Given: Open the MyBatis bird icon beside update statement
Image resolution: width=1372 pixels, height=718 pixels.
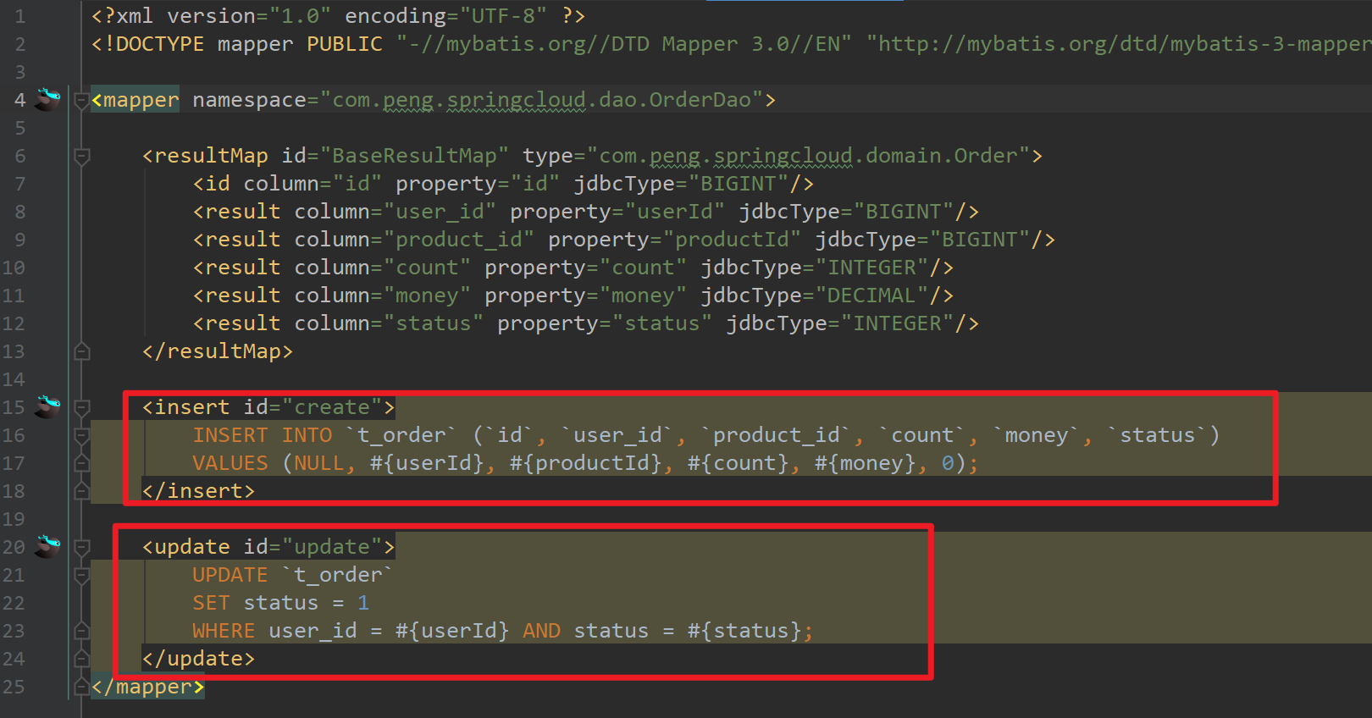Looking at the screenshot, I should [48, 546].
